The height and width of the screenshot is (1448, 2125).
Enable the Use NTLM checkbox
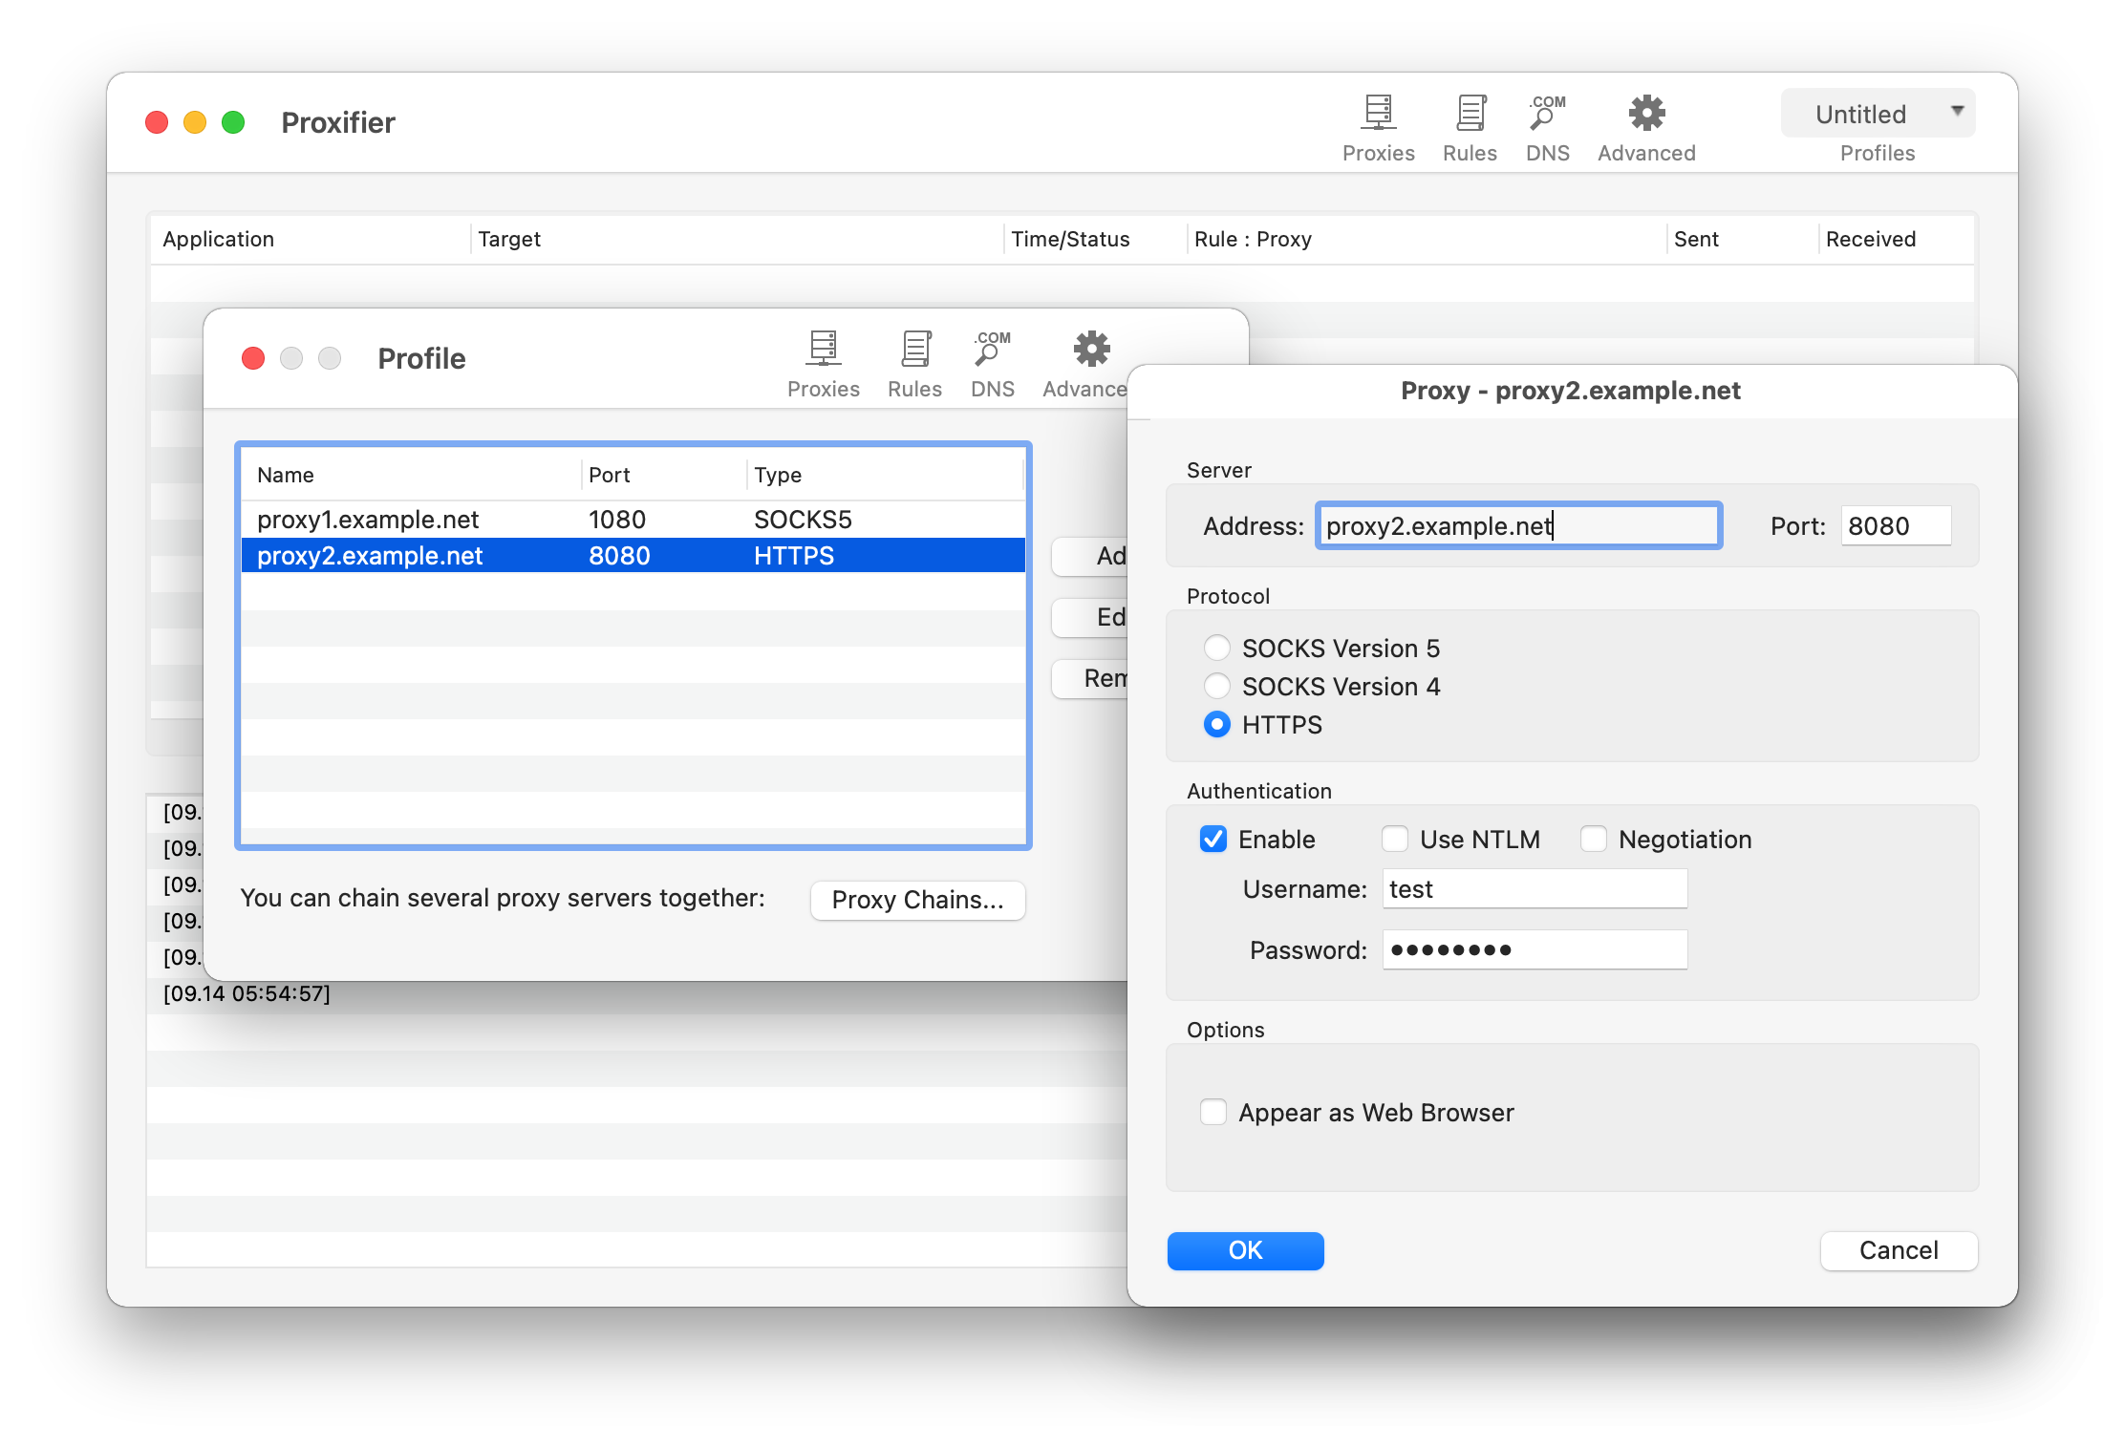pyautogui.click(x=1394, y=839)
